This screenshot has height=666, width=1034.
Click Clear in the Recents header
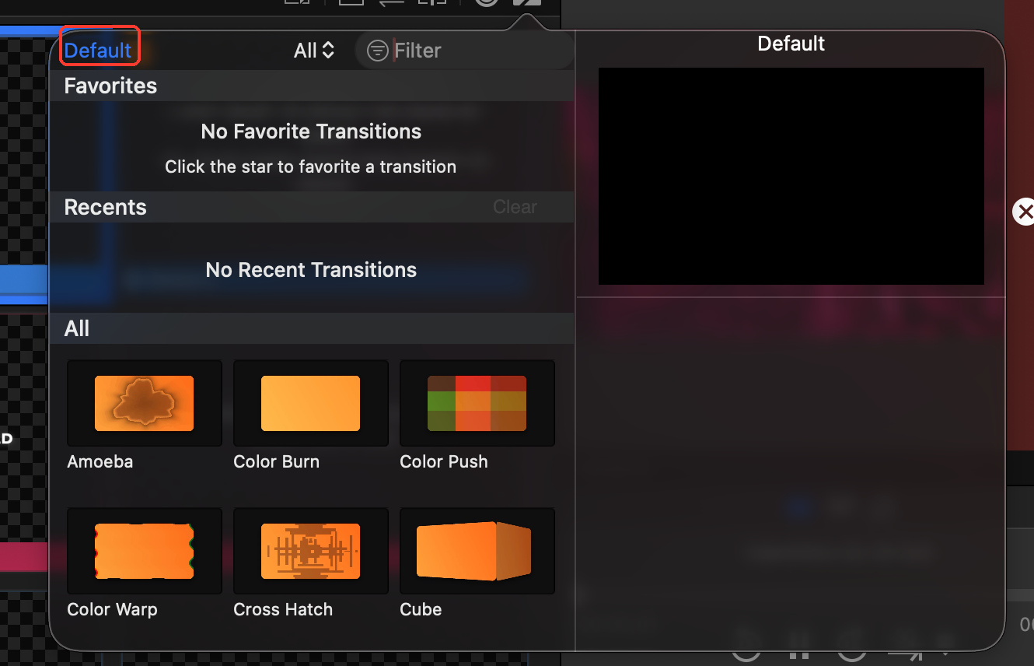515,207
